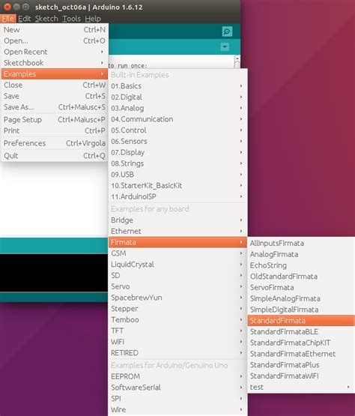Expand the 04.Communication examples submenu
Image resolution: width=355 pixels, height=416 pixels.
(177, 119)
